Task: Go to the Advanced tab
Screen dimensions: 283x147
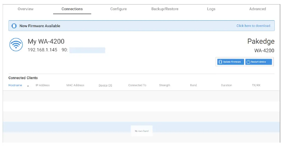Action: tap(258, 9)
